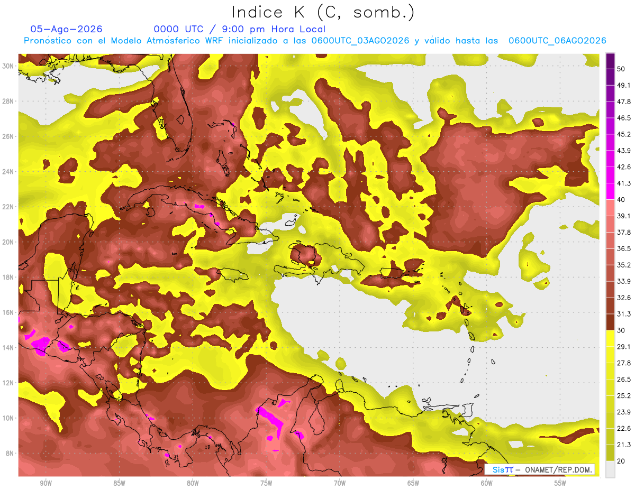Pick the gray swatch below legend value 20
Image resolution: width=635 pixels, height=490 pixels.
tap(610, 469)
